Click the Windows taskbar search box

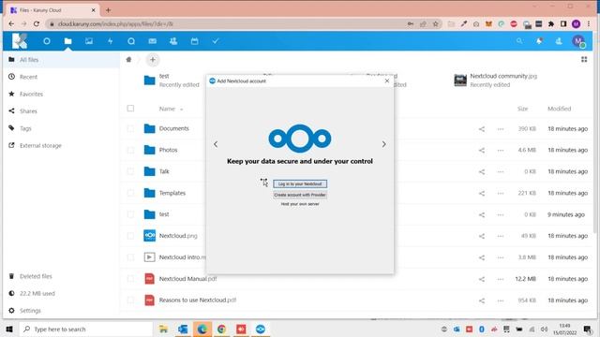coord(85,329)
